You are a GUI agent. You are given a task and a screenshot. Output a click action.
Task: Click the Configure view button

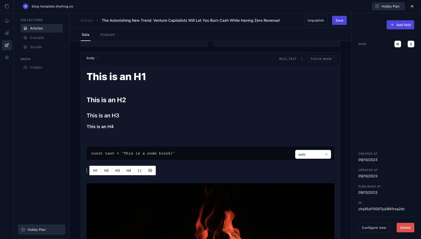click(x=374, y=227)
